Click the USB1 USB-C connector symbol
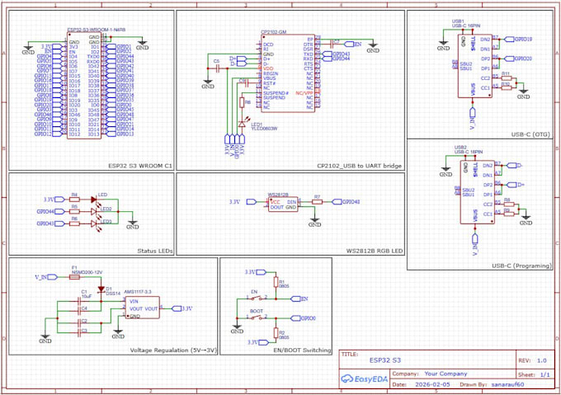The image size is (561, 395). pos(474,66)
